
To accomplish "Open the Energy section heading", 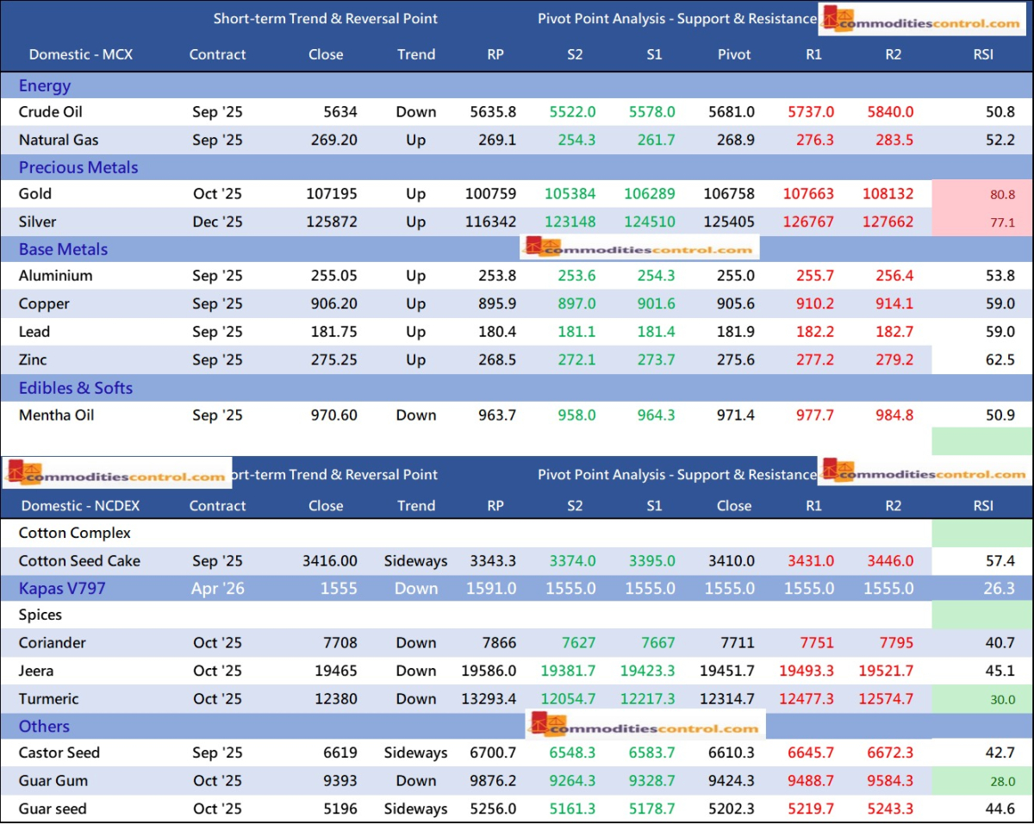I will click(45, 85).
